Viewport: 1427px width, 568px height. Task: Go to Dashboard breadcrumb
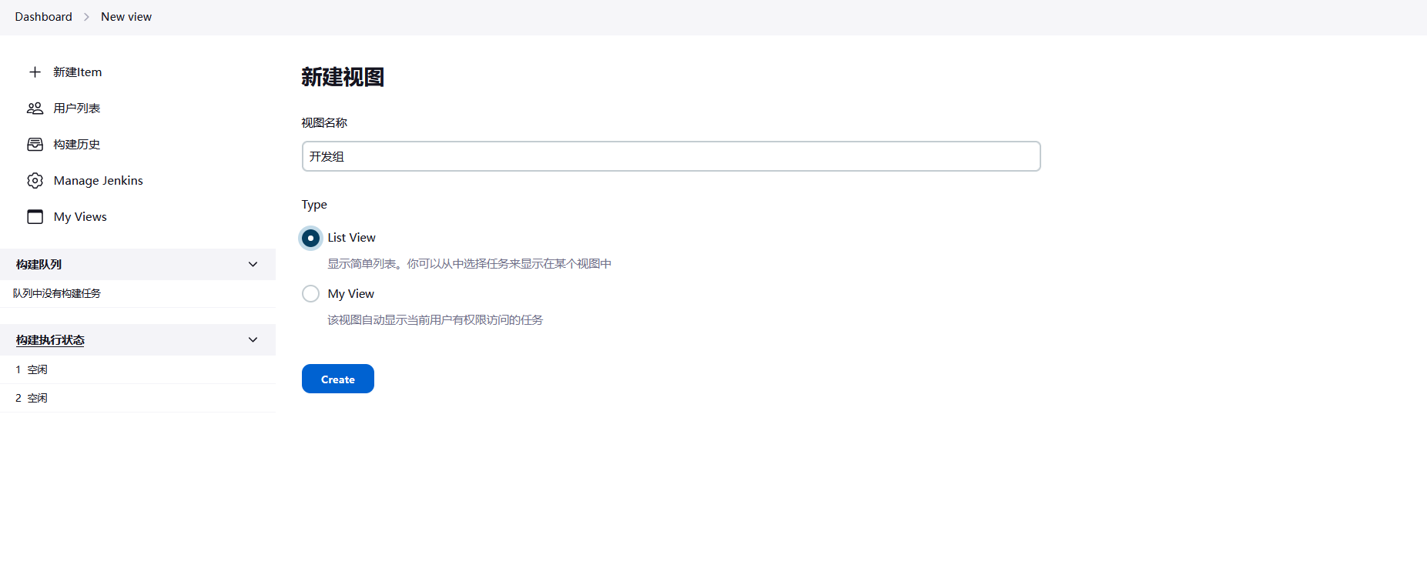tap(43, 16)
